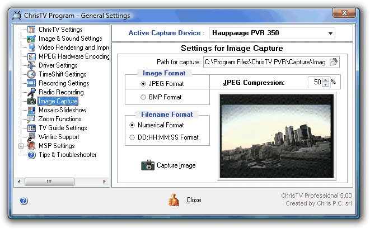Image resolution: width=370 pixels, height=229 pixels.
Task: Select the TimeShift Settings clock icon
Action: 31,74
